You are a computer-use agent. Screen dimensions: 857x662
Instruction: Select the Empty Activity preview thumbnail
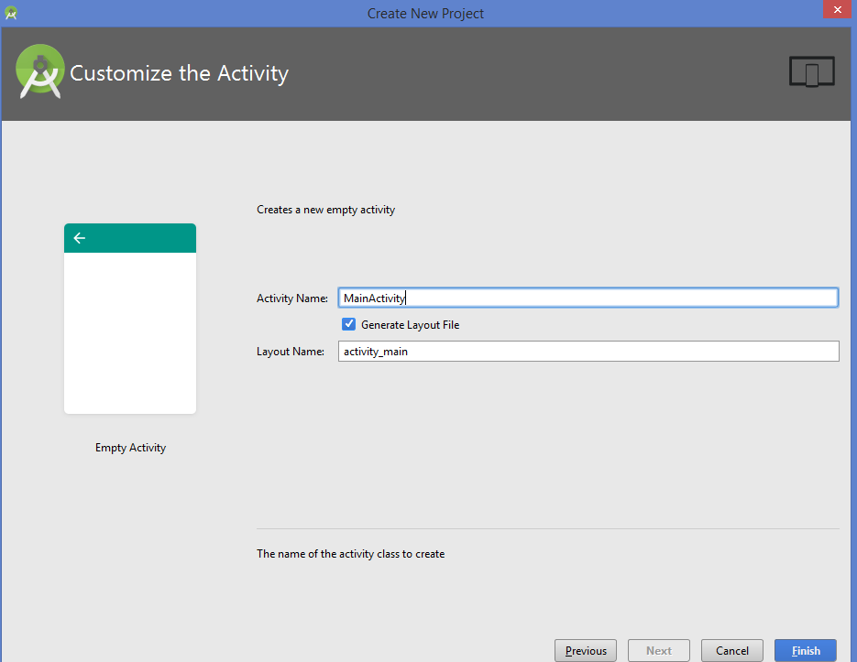coord(130,319)
